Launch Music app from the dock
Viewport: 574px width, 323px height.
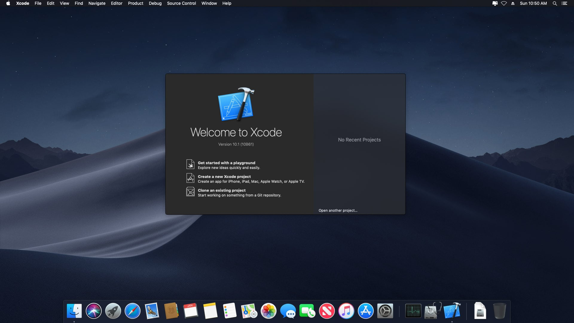pyautogui.click(x=346, y=311)
